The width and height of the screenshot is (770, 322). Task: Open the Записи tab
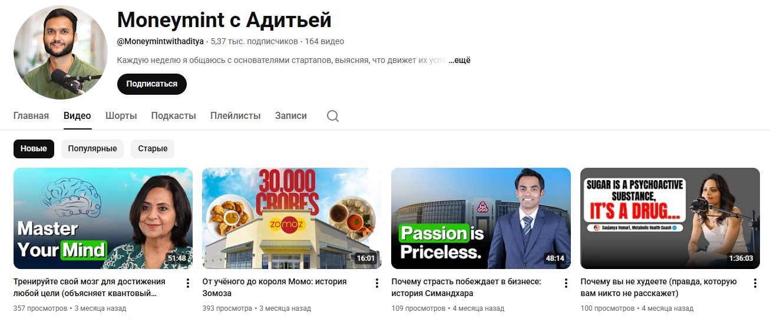(x=291, y=116)
